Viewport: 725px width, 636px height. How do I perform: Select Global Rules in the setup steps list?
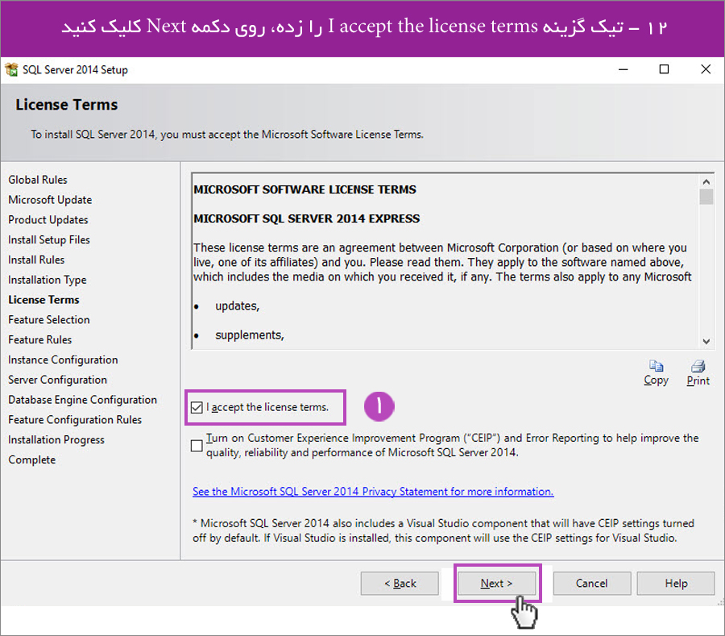(x=38, y=180)
